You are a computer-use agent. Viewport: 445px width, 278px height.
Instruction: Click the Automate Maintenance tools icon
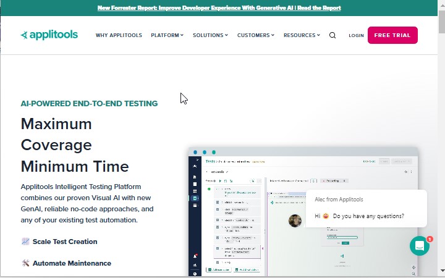(x=25, y=263)
